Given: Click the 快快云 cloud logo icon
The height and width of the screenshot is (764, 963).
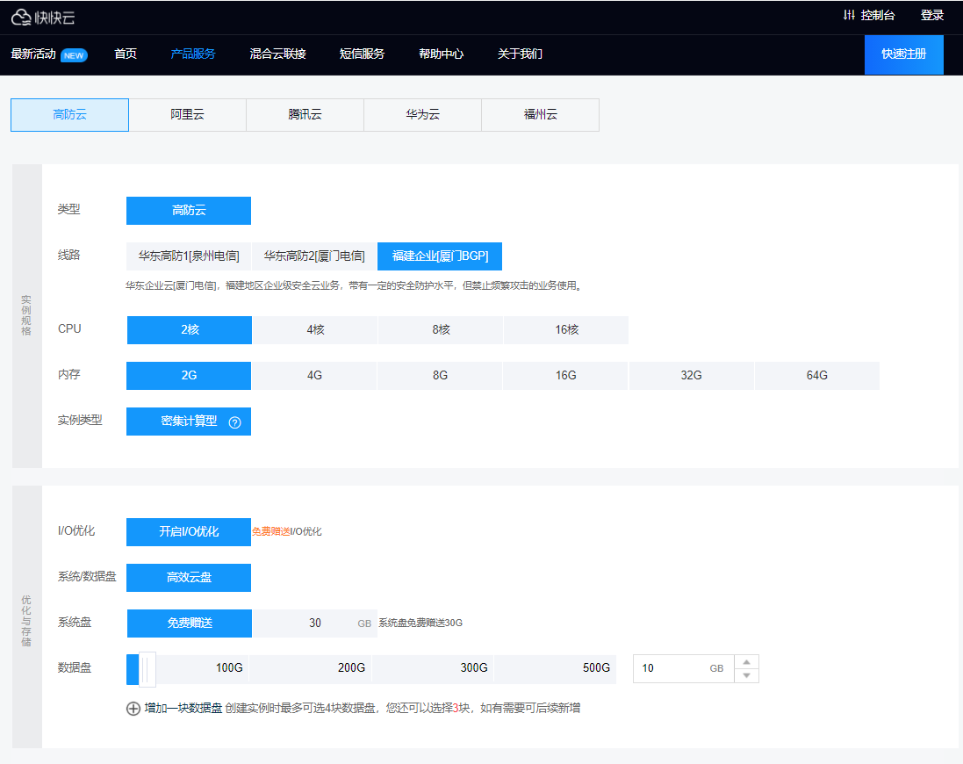Looking at the screenshot, I should (x=21, y=18).
